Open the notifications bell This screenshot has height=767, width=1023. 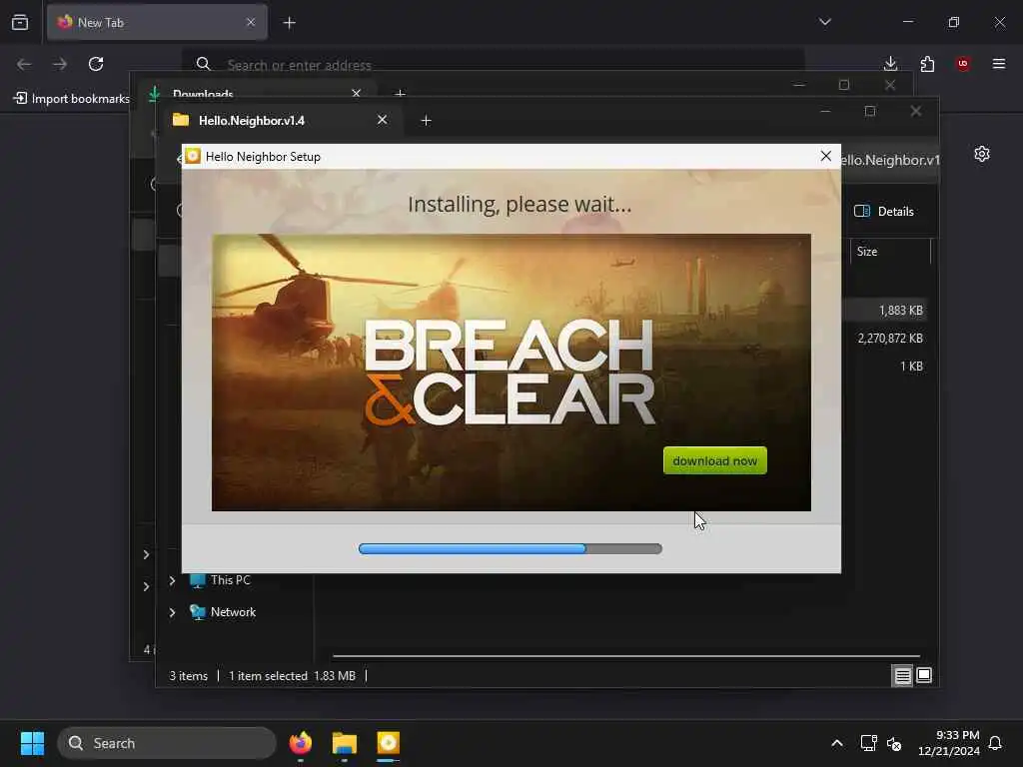click(x=995, y=743)
